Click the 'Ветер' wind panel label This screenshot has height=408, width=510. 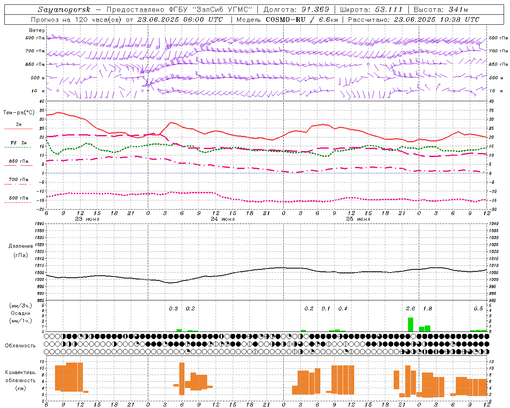(37, 30)
